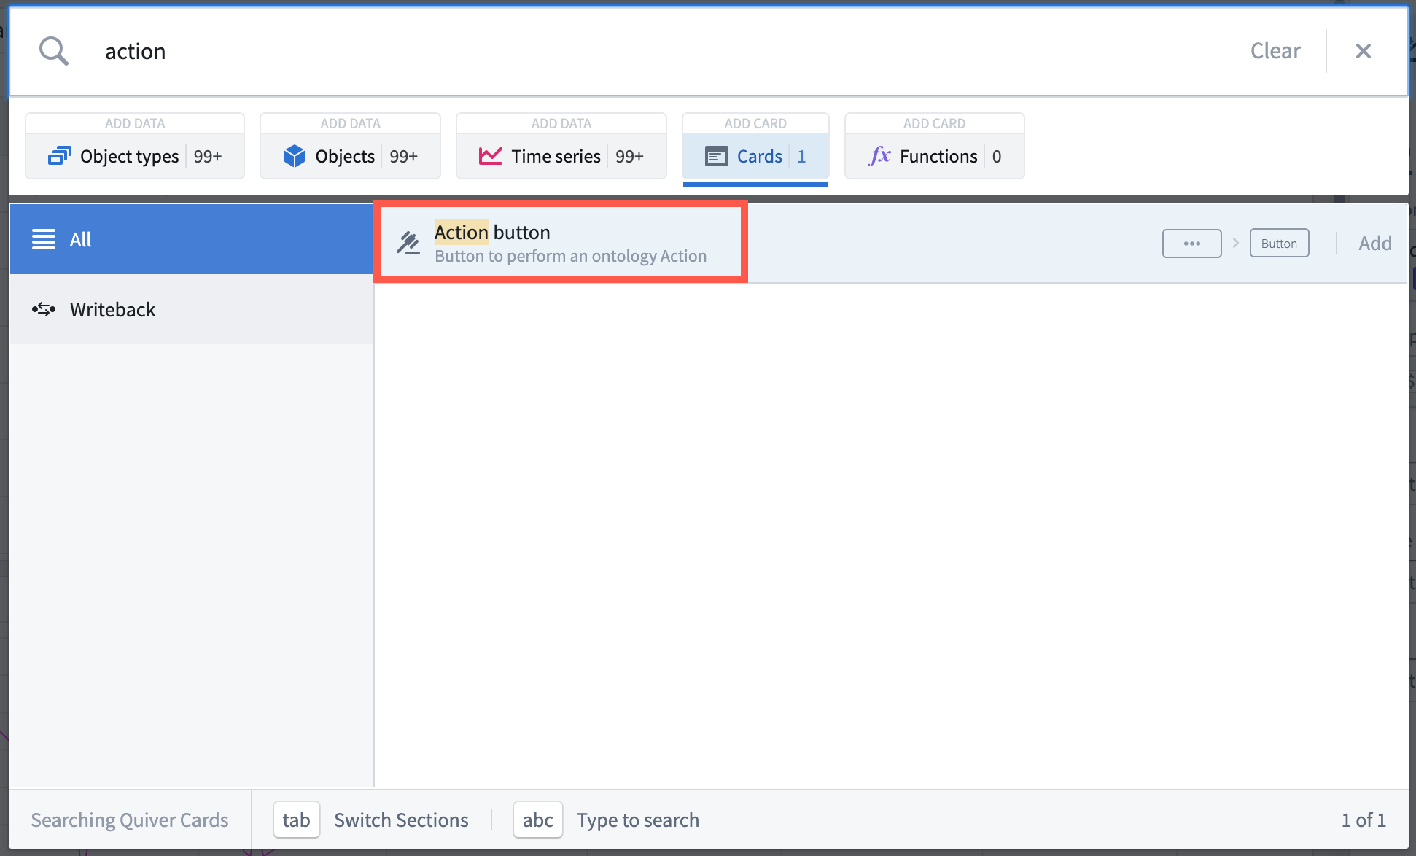Click the Time series chart icon

[x=491, y=156]
